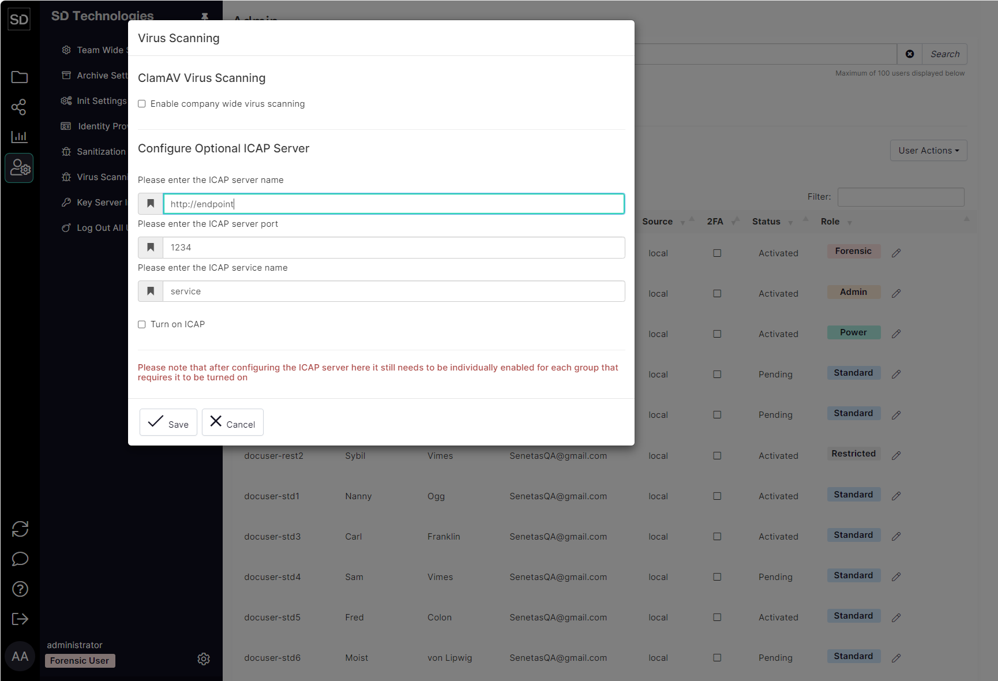Open Sanitization menu item
Image resolution: width=998 pixels, height=681 pixels.
(x=93, y=152)
